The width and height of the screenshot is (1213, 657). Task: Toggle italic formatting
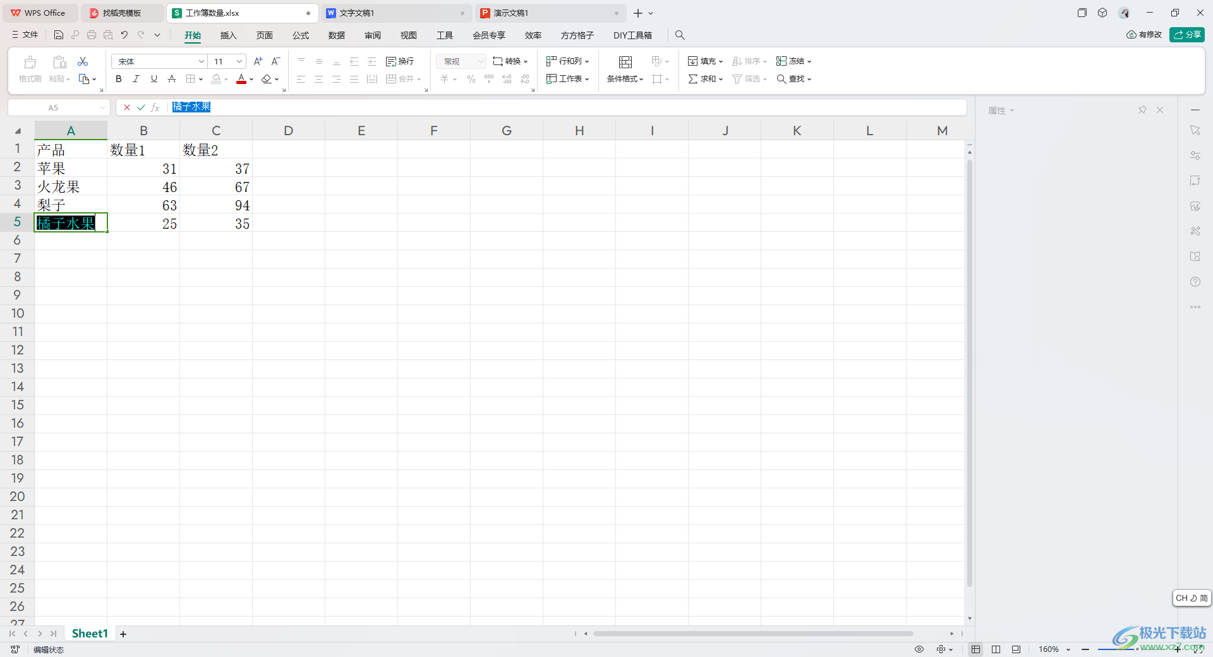(x=136, y=79)
